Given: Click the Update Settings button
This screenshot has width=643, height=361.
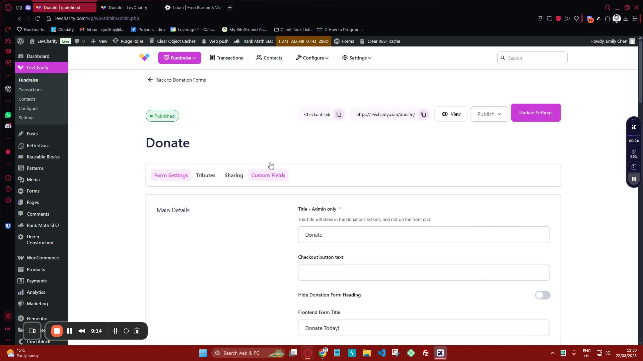Looking at the screenshot, I should pyautogui.click(x=535, y=113).
